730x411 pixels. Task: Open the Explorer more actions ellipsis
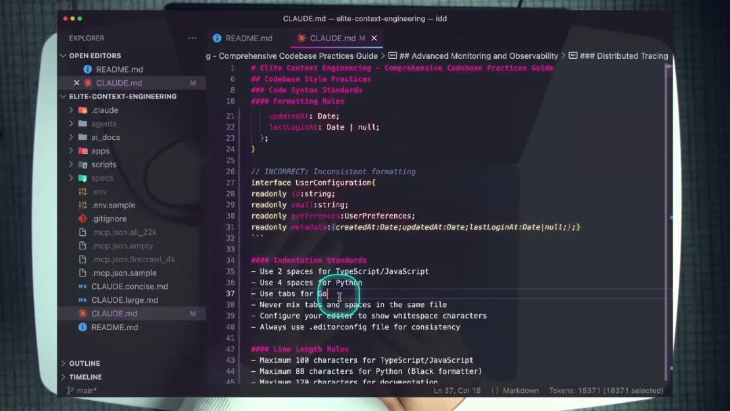coord(192,38)
